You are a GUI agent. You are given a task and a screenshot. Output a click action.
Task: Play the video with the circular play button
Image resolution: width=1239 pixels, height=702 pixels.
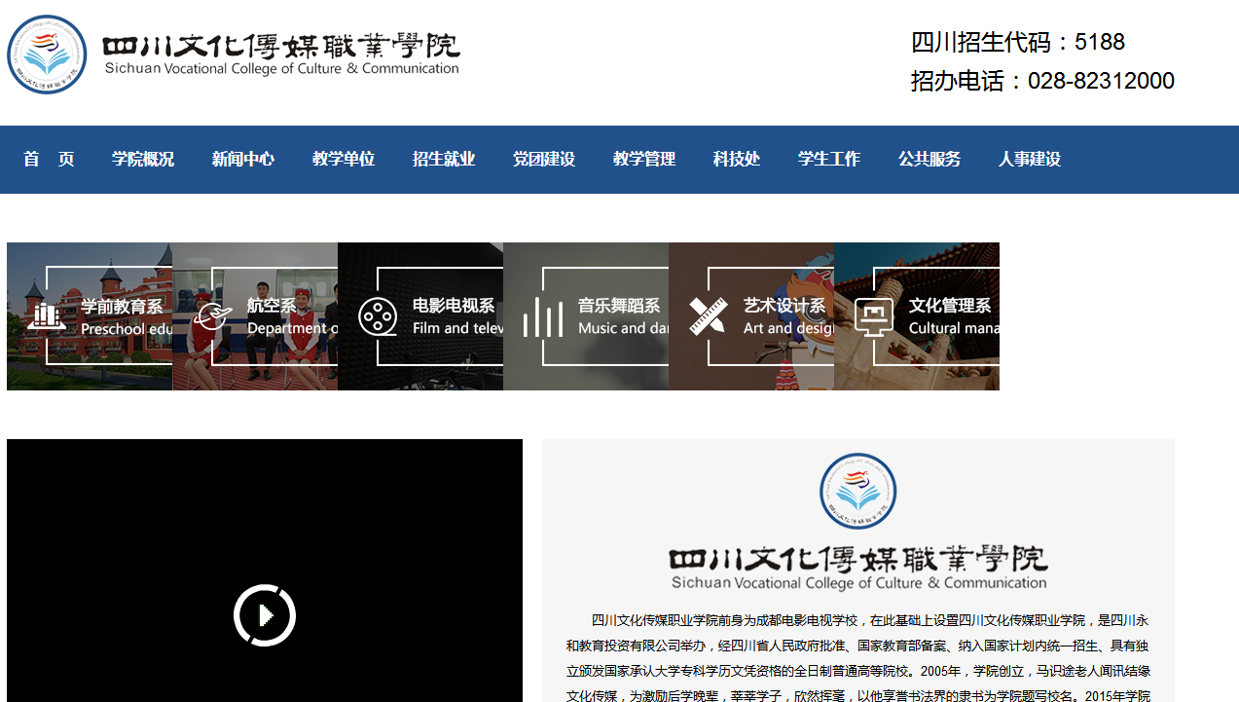pyautogui.click(x=265, y=615)
